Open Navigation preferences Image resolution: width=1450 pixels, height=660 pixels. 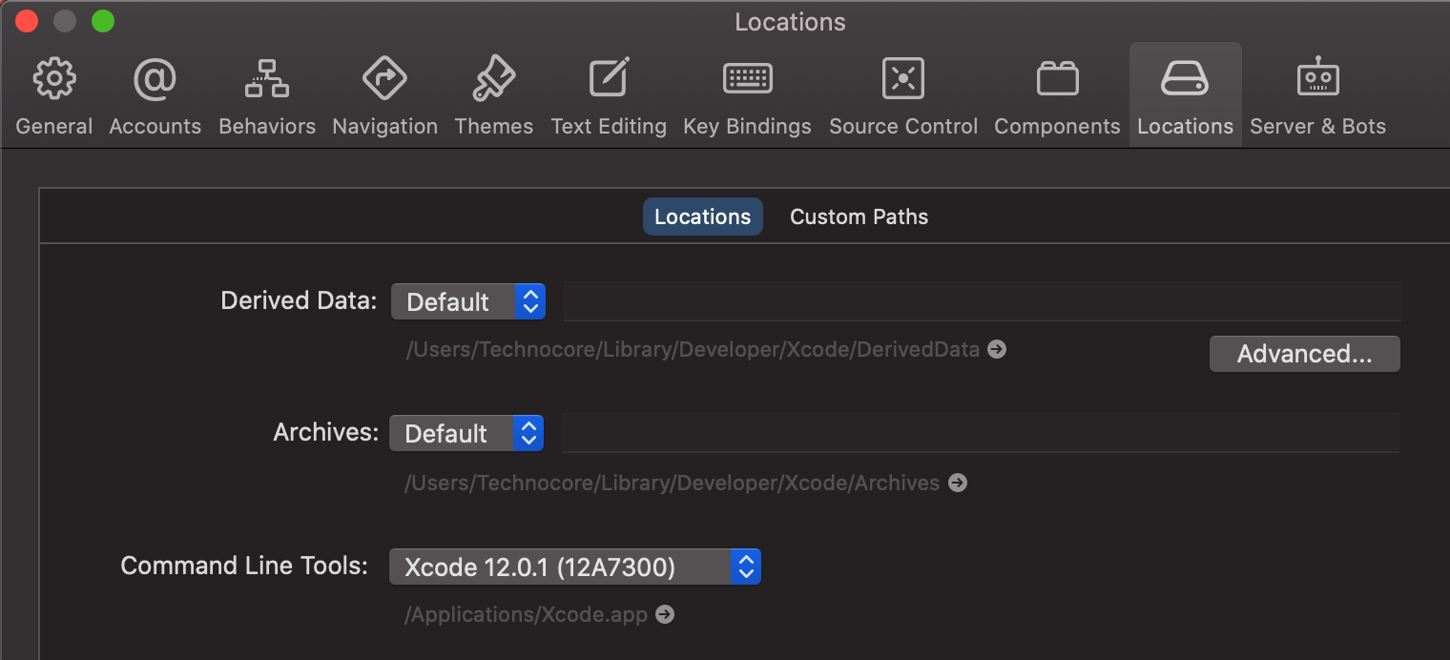(x=384, y=95)
